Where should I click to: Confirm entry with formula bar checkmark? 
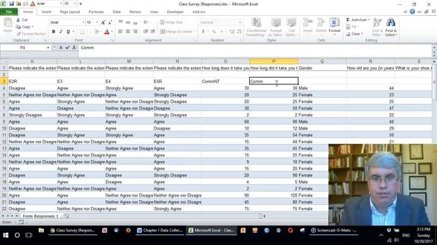[68, 48]
